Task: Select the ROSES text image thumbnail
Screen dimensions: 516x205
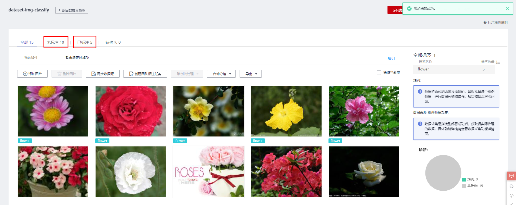Action: click(209, 172)
